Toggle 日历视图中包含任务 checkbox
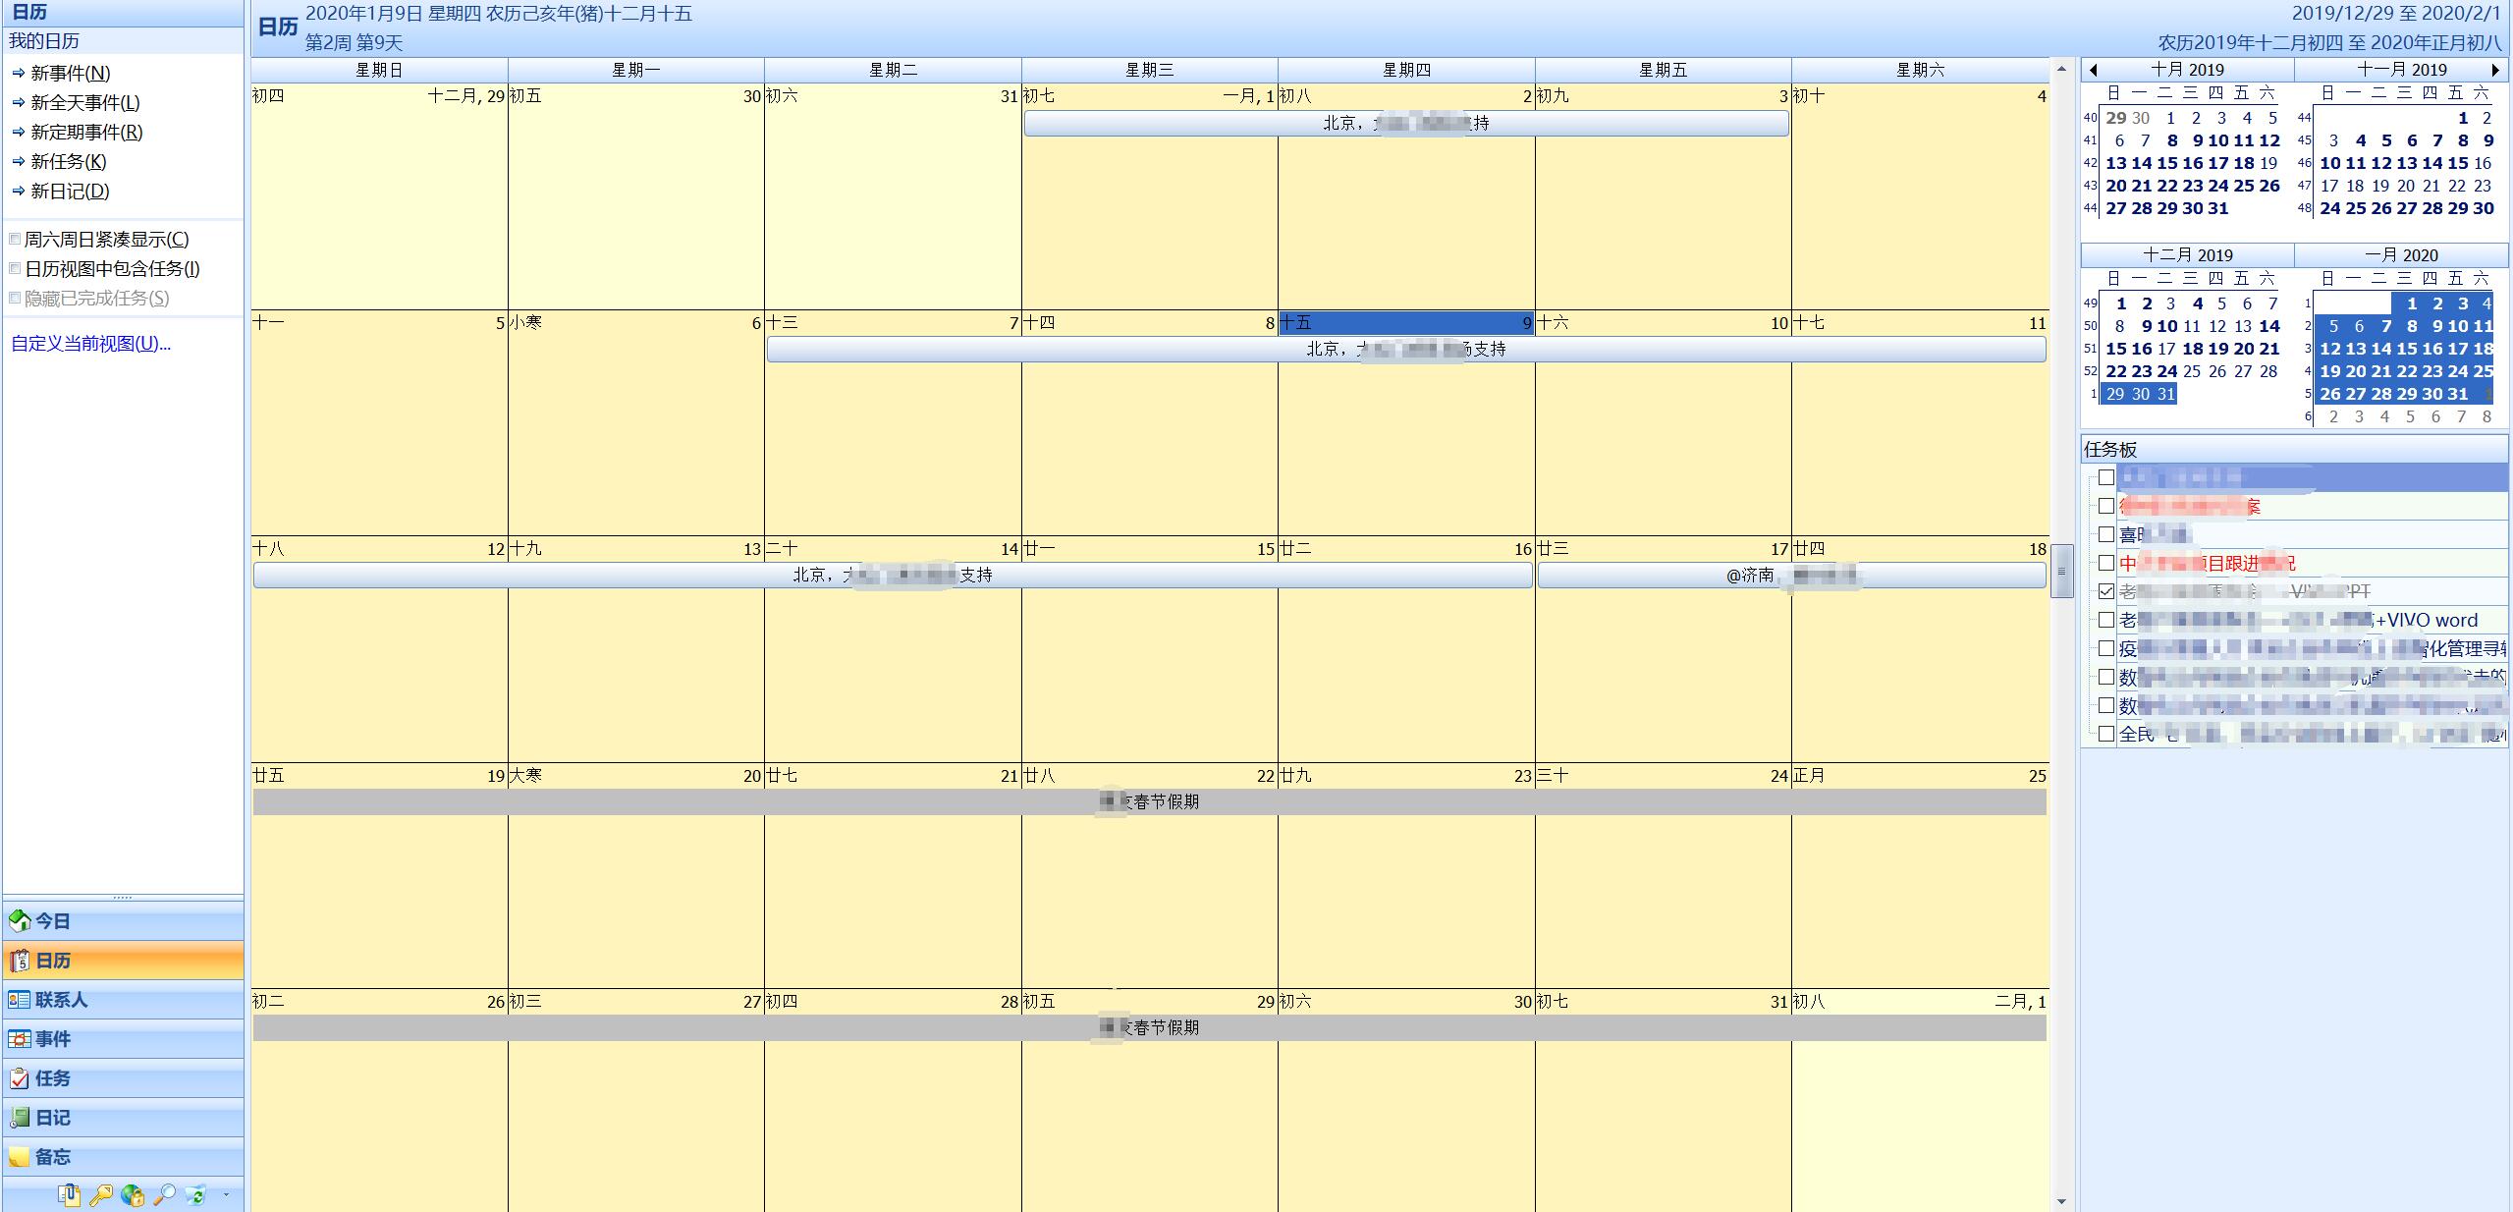The image size is (2513, 1212). pyautogui.click(x=15, y=268)
